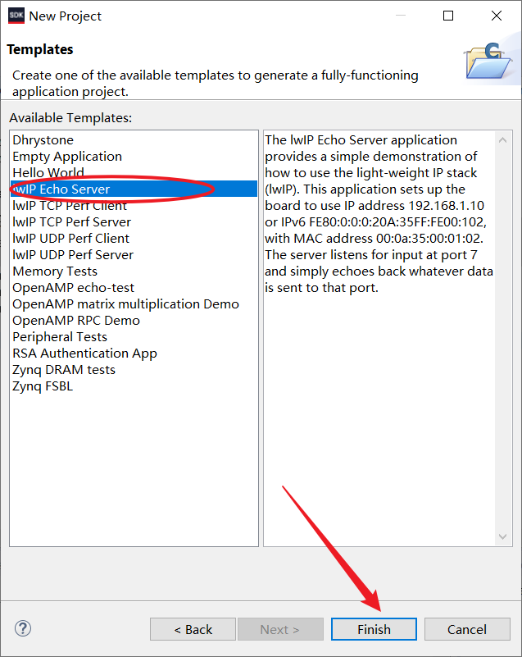The image size is (522, 657).
Task: Cancel the New Project wizard
Action: click(467, 629)
